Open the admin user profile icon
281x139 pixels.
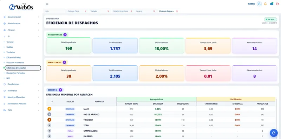pos(259,4)
